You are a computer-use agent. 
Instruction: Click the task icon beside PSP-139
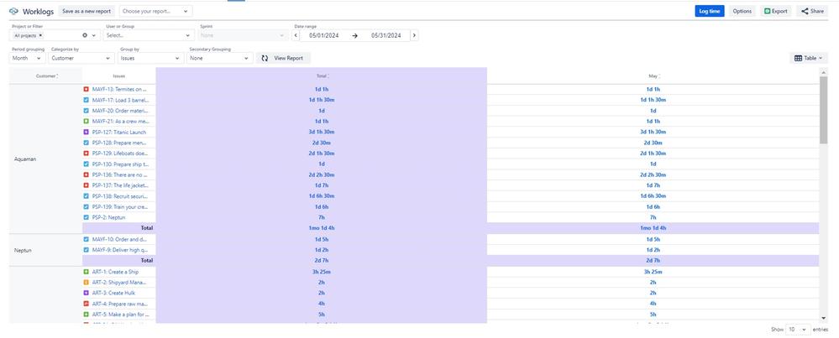87,206
